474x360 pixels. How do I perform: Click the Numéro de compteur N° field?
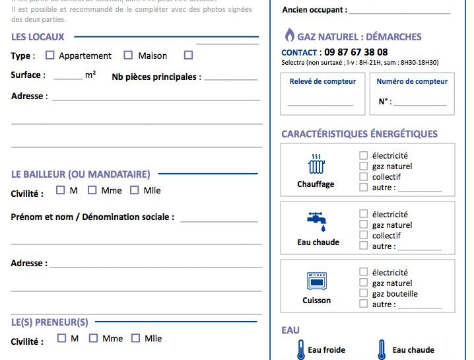coord(420,102)
